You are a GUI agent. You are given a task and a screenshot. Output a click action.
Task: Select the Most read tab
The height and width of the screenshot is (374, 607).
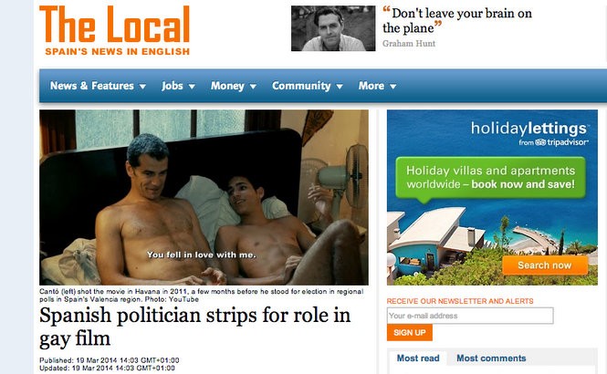pyautogui.click(x=418, y=358)
